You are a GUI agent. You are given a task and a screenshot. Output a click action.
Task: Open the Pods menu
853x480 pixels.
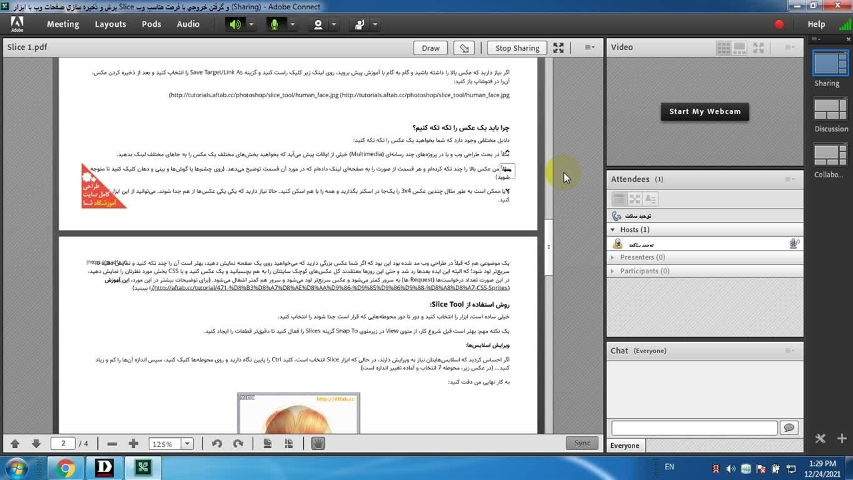pyautogui.click(x=151, y=24)
